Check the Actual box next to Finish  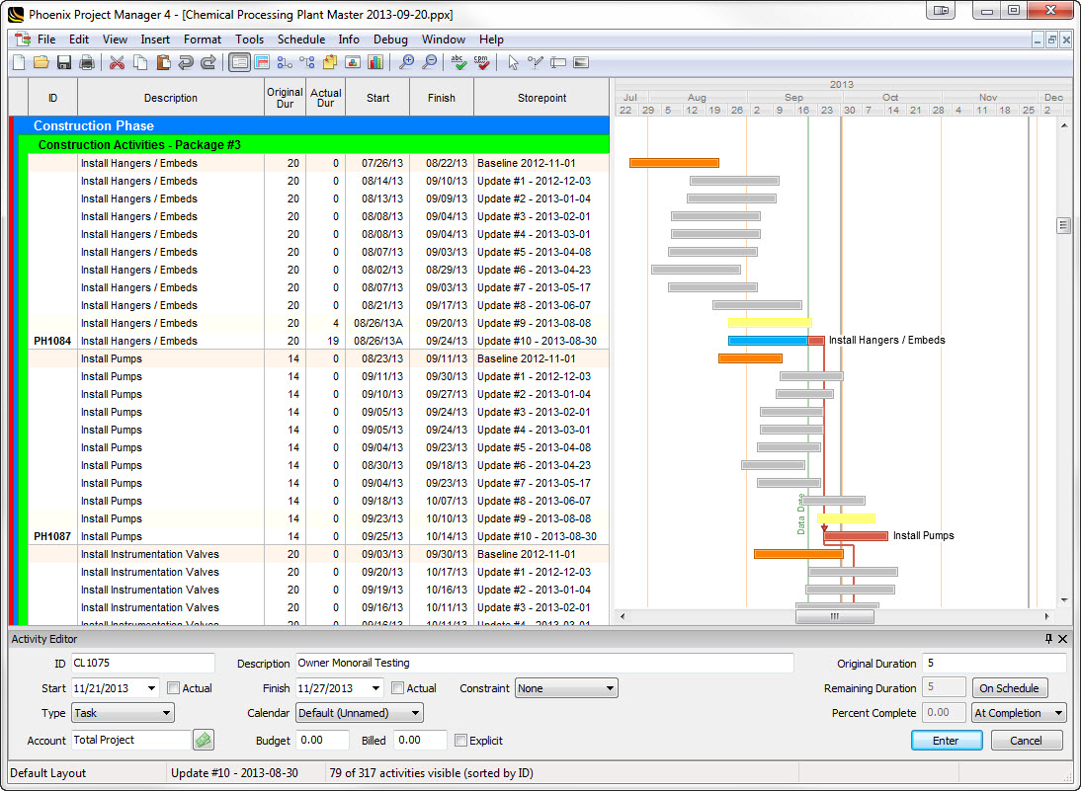point(398,687)
